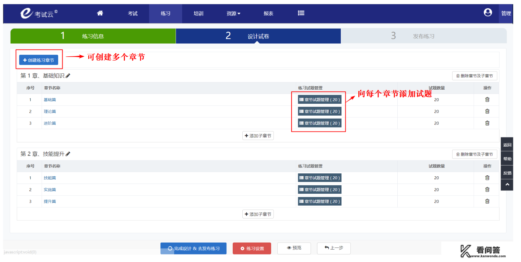Delete chapter 2 via 删除章节及子章节

474,154
